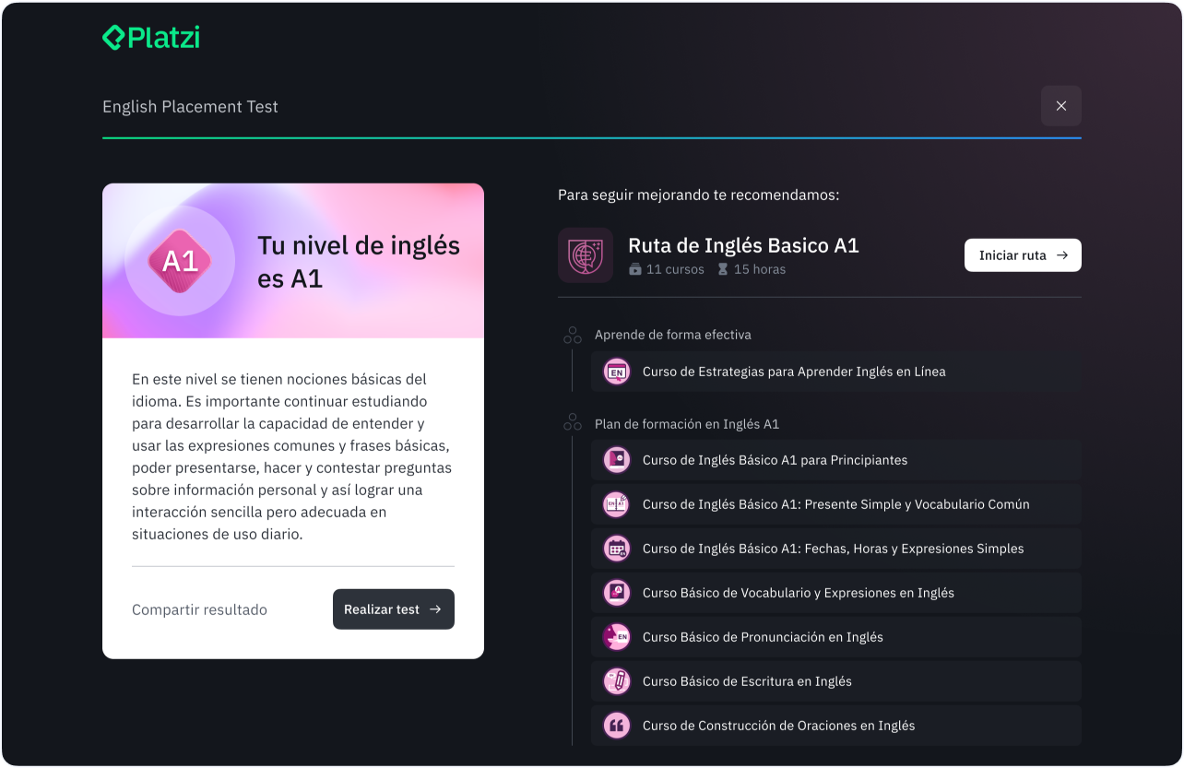Click the arrow inside Iniciar ruta button

1062,255
